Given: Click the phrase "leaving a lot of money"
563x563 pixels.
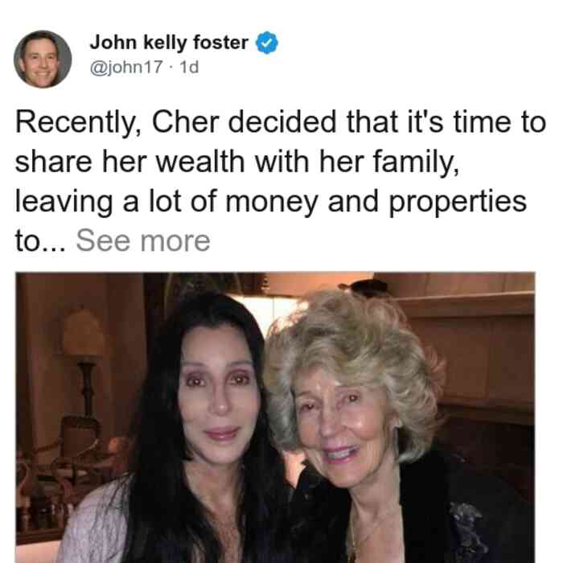Looking at the screenshot, I should [166, 203].
